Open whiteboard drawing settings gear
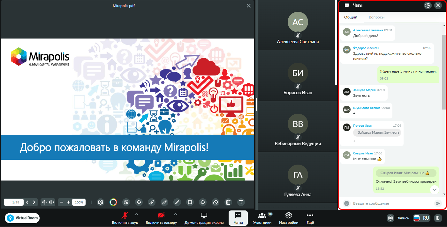The image size is (447, 227). click(x=101, y=202)
